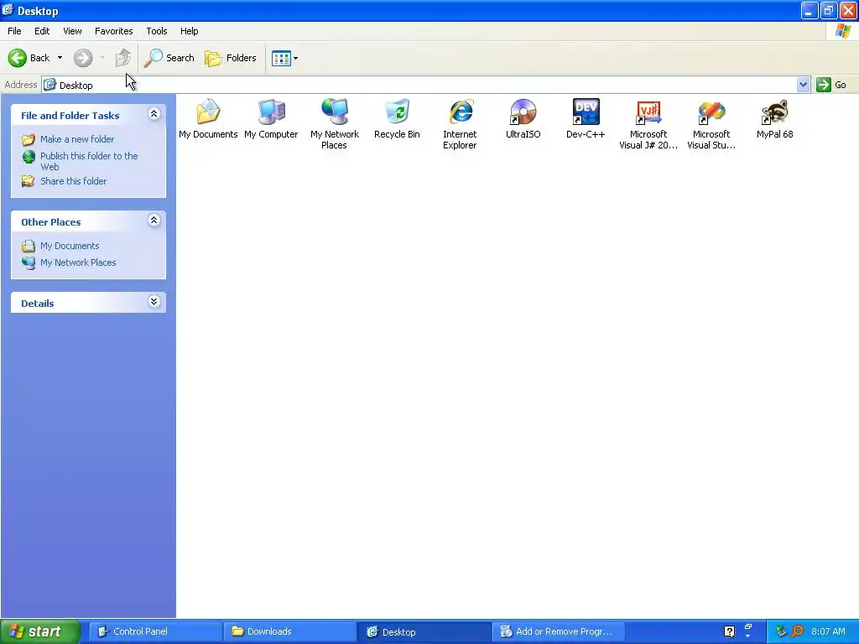Select the UltraISO shortcut icon
Screen dimensions: 859x644
click(523, 119)
